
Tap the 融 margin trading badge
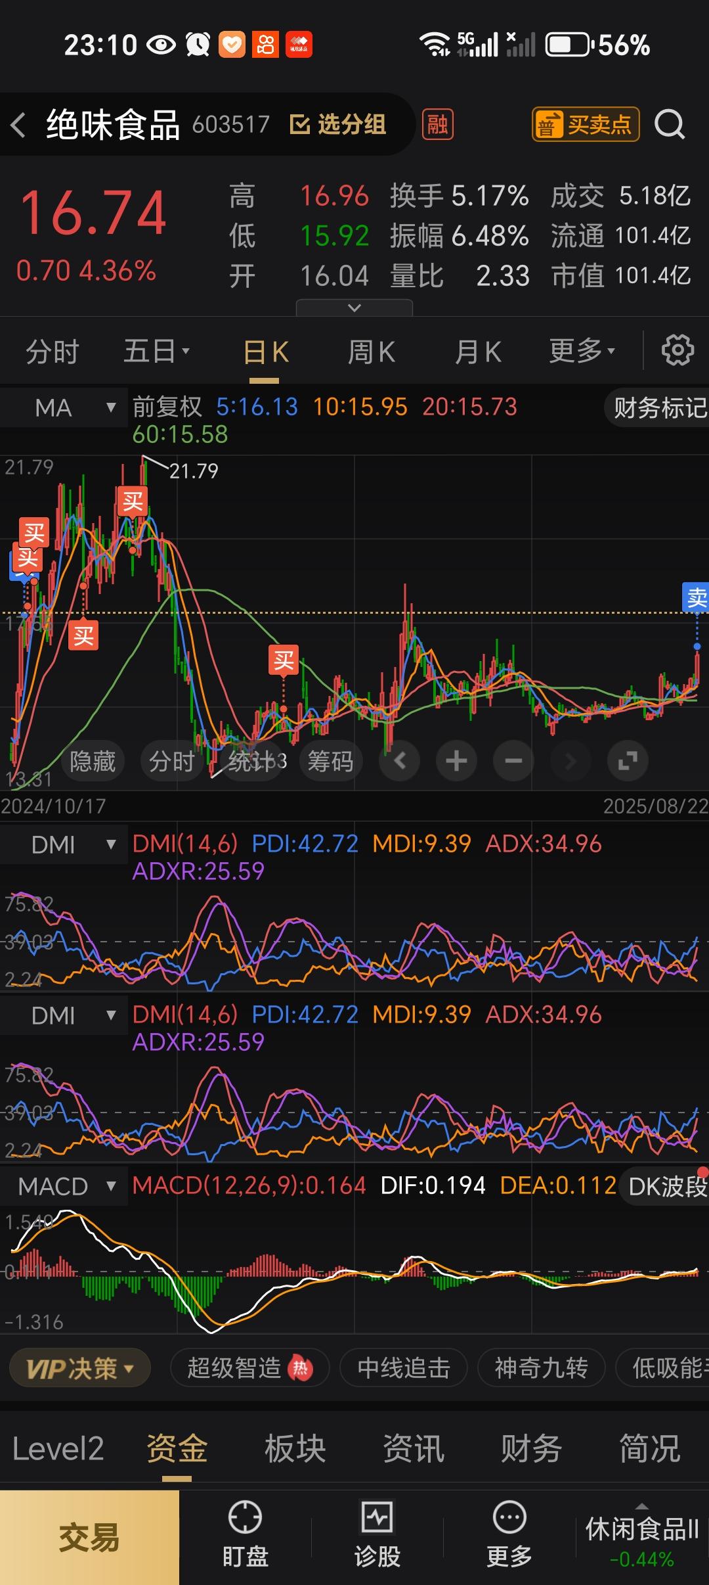[x=437, y=124]
